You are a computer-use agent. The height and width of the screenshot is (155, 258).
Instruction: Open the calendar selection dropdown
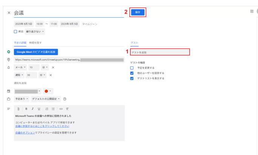(x=28, y=91)
